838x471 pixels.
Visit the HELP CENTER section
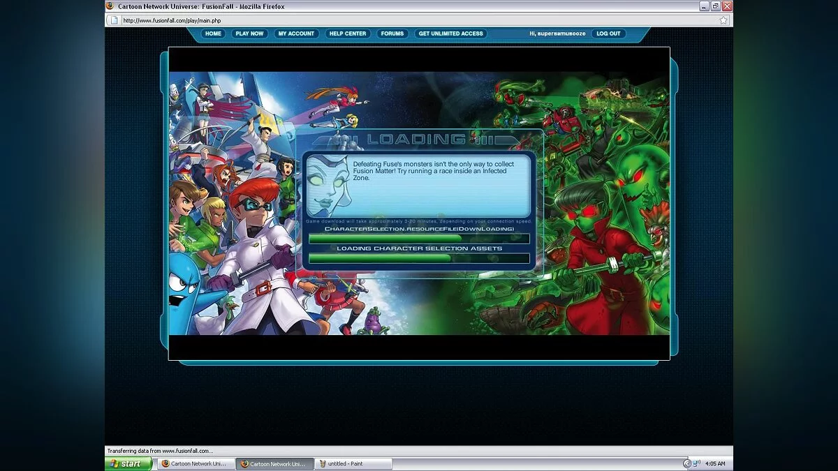[348, 33]
